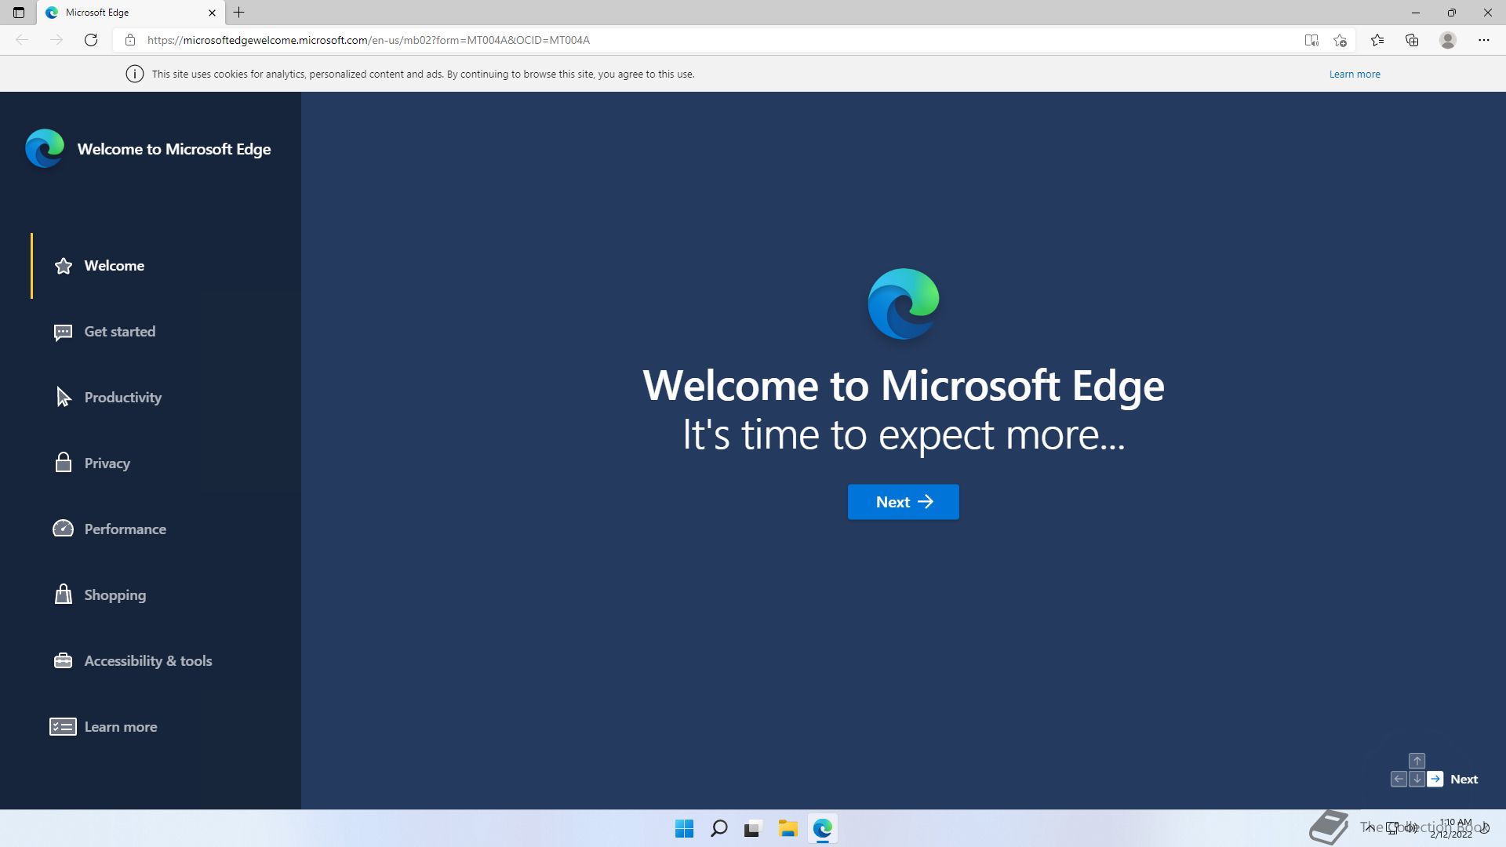Open the Accessibility & tools section
Screen dimensions: 1506x847
pyautogui.click(x=166, y=661)
